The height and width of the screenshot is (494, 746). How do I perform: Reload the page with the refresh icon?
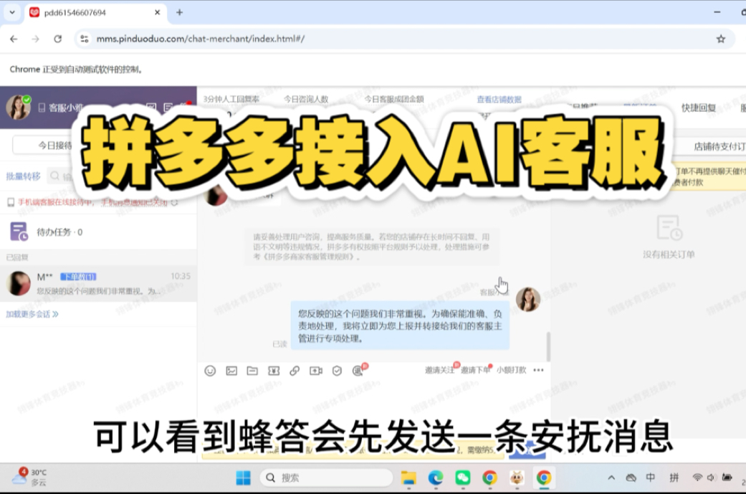tap(57, 39)
